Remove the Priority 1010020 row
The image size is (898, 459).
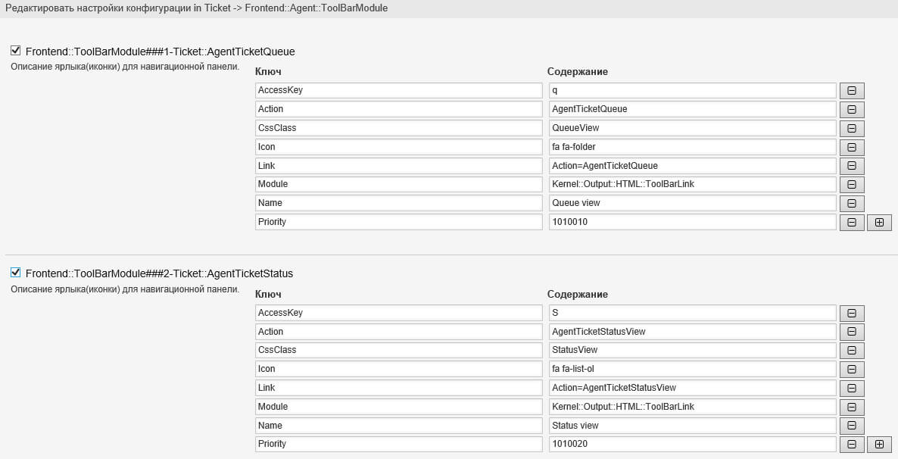852,444
